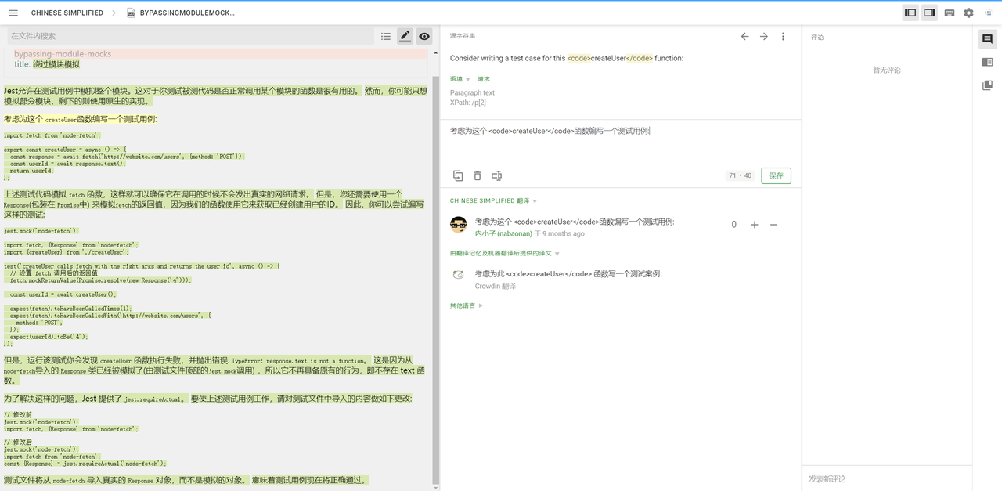This screenshot has width=1002, height=491.
Task: Open the bottom right sidebar library icon
Action: 987,85
